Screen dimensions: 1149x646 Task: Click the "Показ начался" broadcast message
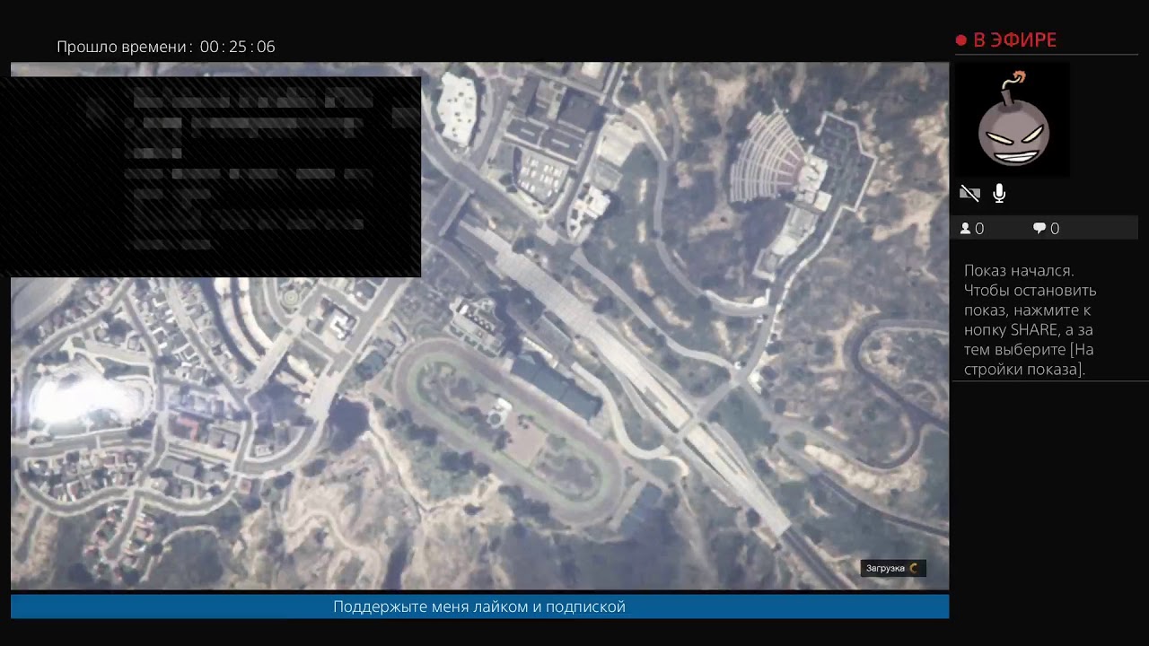(1031, 319)
